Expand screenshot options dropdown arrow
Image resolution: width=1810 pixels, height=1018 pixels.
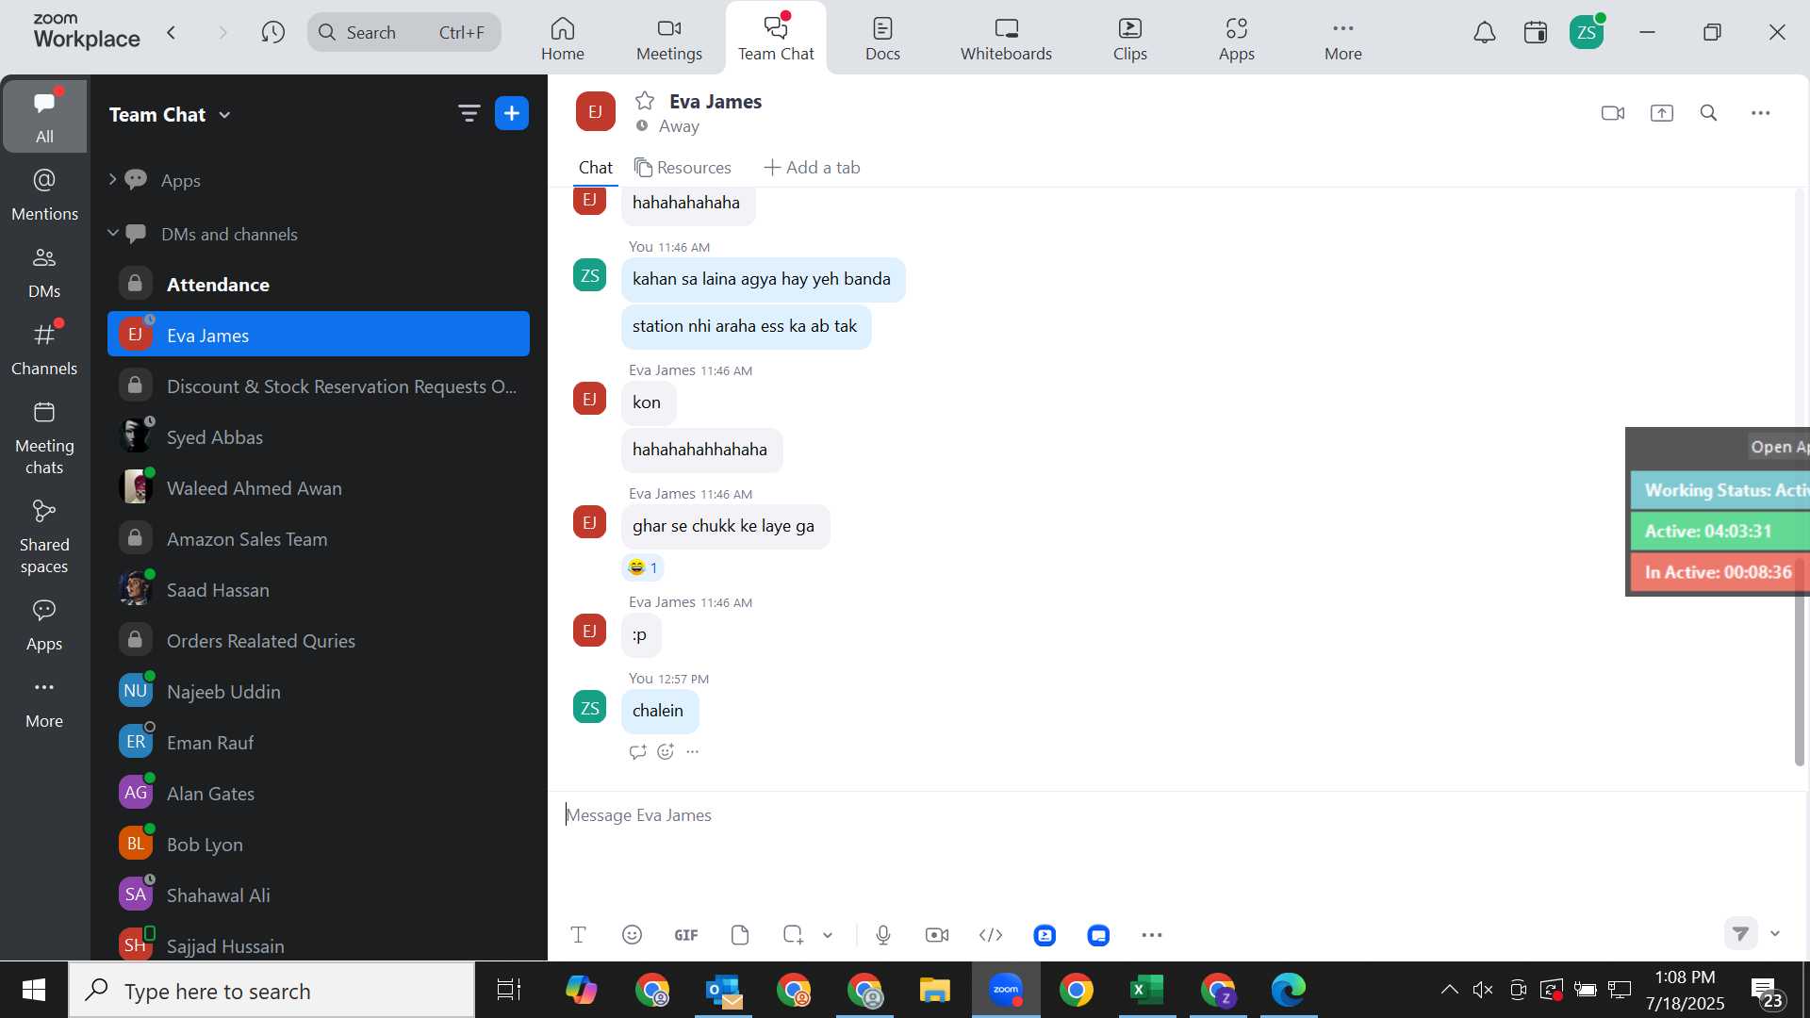(828, 935)
